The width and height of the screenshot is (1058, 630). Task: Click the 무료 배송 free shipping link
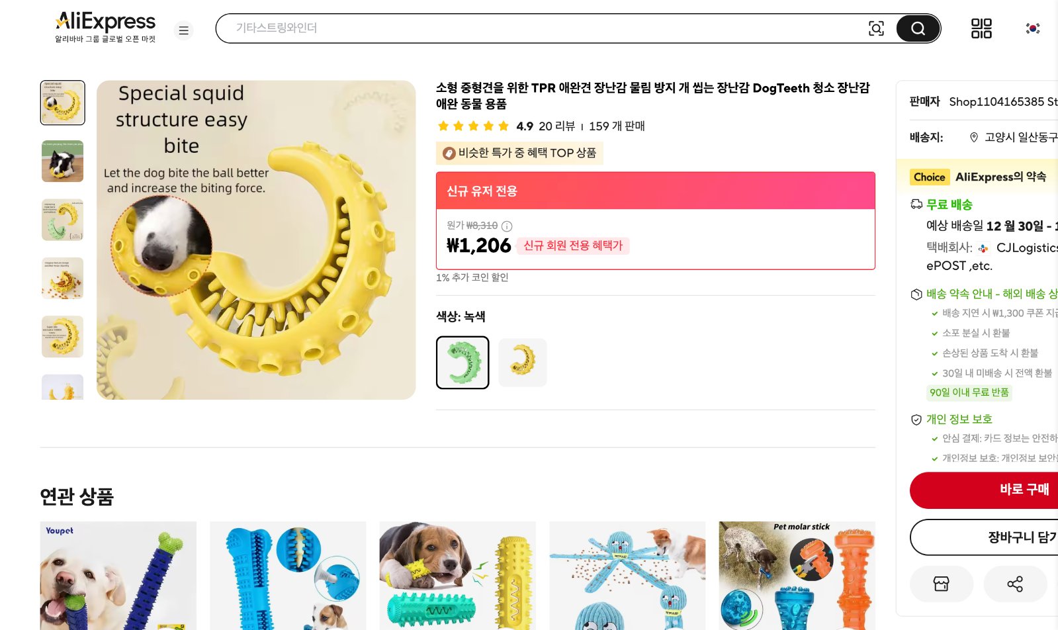(949, 205)
